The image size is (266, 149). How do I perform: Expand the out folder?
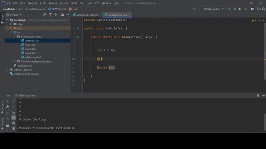pos(11,28)
